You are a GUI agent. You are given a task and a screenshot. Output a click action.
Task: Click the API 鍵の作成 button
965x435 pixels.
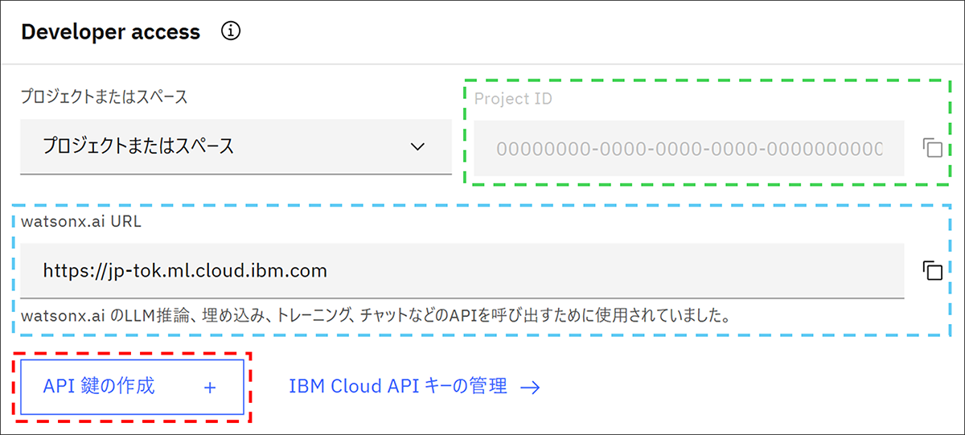click(132, 387)
